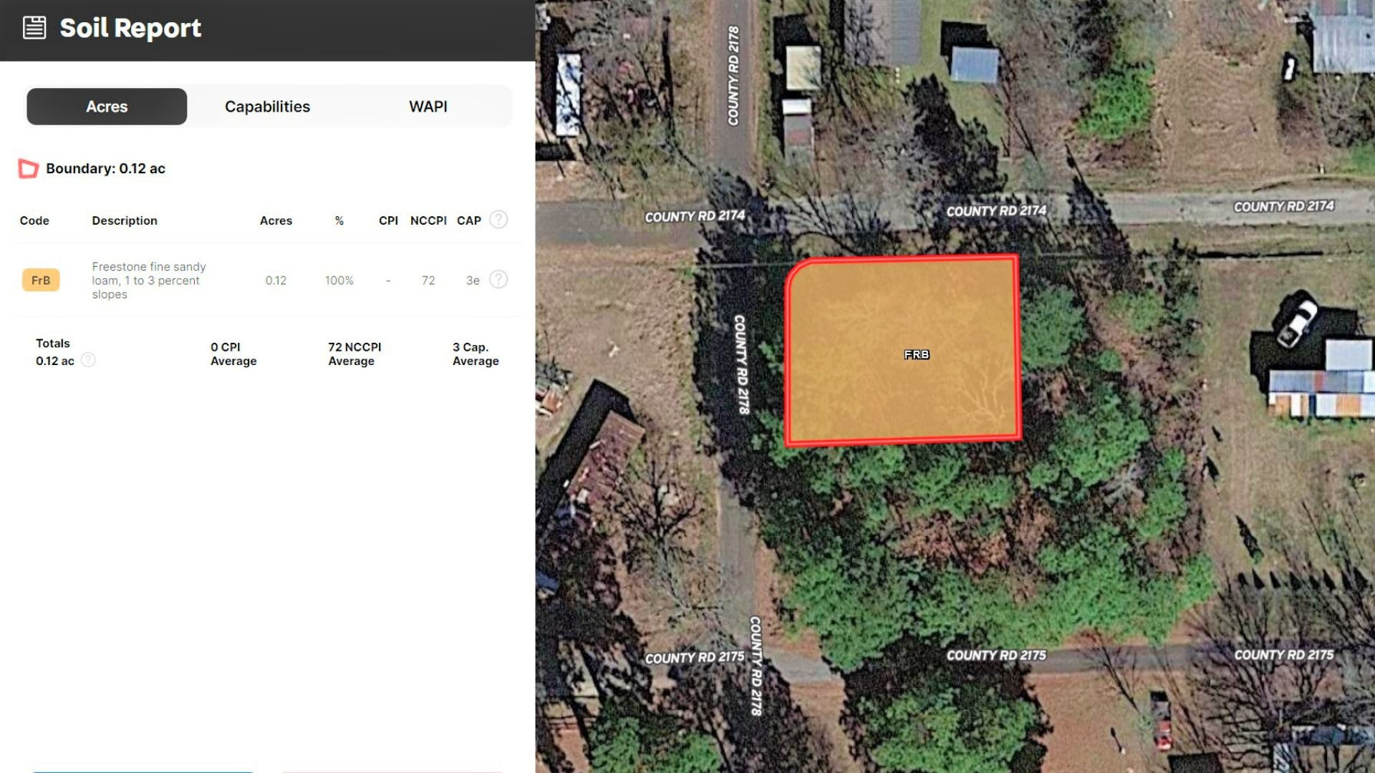This screenshot has width=1375, height=773.
Task: Click the NCCPI column header
Action: 428,220
